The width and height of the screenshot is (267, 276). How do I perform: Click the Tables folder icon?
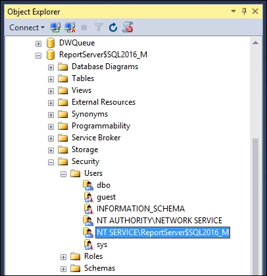click(x=63, y=78)
